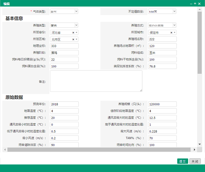Clear the 所属城市 保定市 selection
Viewport: 205px width, 172px height.
point(171,33)
